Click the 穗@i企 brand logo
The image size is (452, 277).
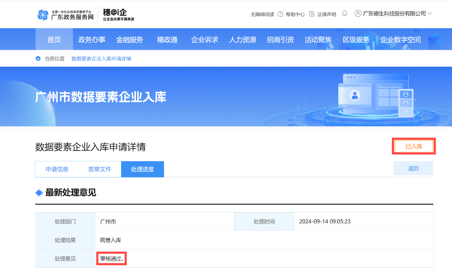point(118,14)
